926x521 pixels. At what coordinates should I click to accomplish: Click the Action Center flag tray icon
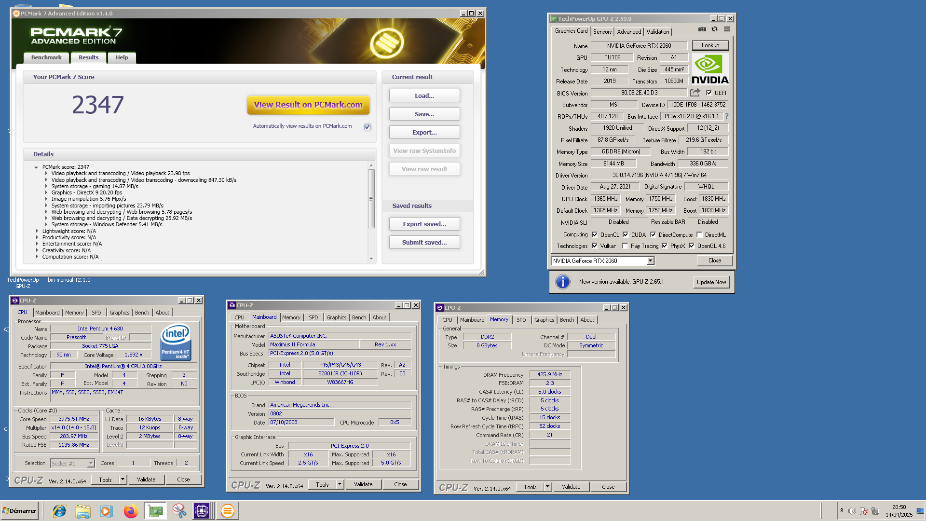[863, 511]
